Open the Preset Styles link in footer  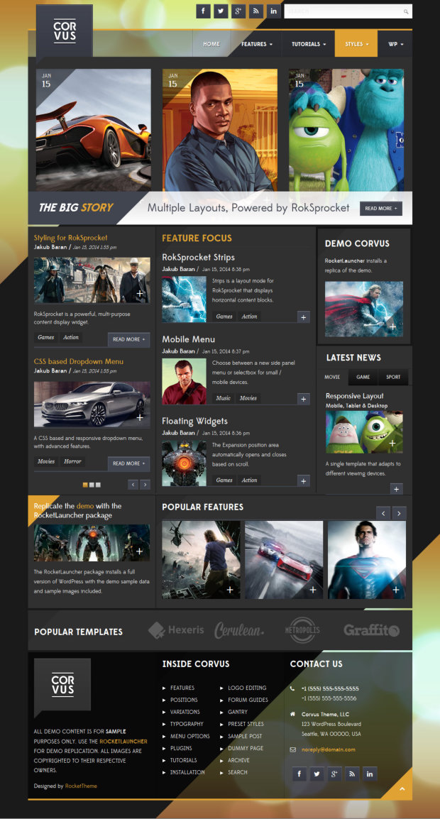pos(246,724)
